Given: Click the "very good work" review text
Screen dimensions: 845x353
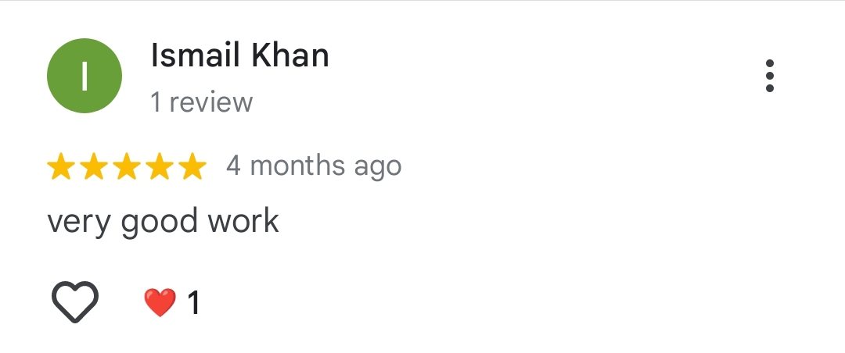Looking at the screenshot, I should coord(163,222).
